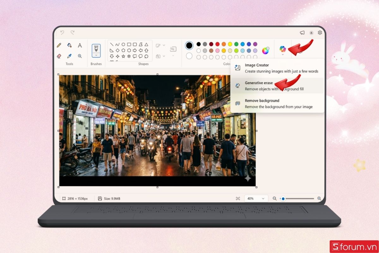Choose the Up arrow shape
Image resolution: width=379 pixels, height=253 pixels.
[x=146, y=50]
